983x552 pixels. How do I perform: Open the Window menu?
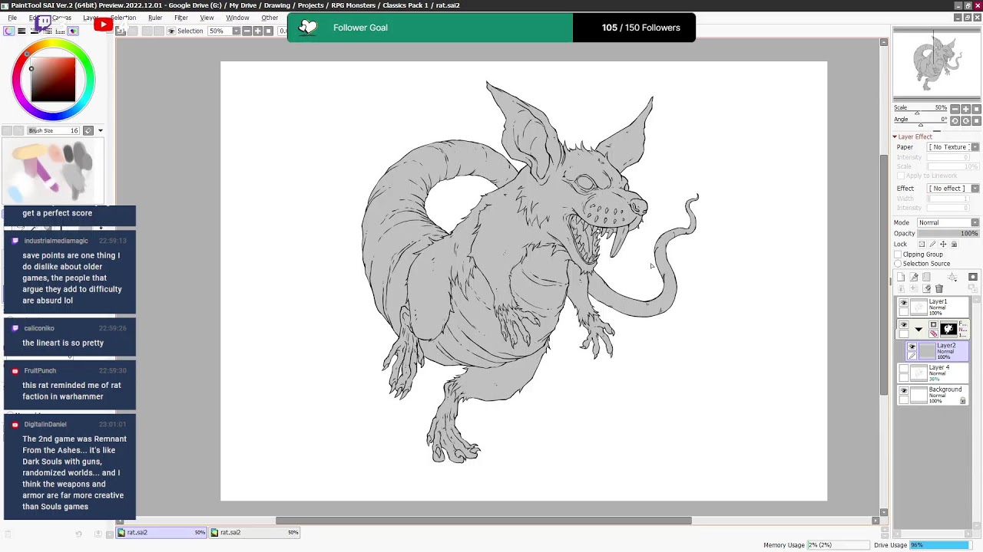pos(237,18)
